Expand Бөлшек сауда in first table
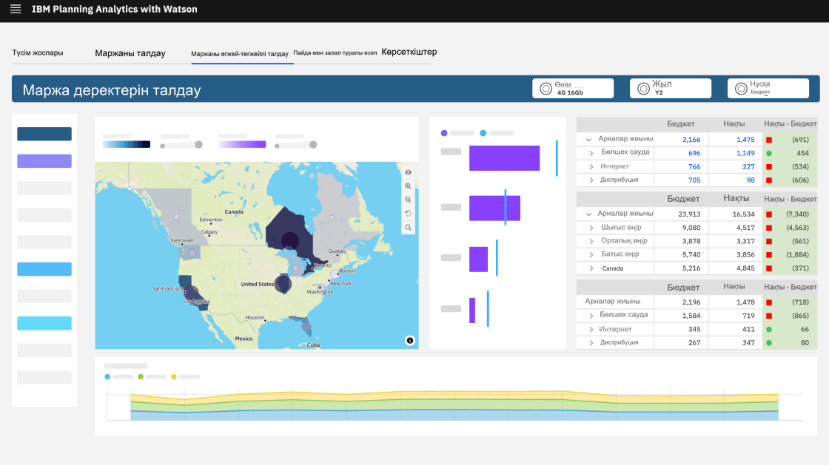This screenshot has height=465, width=829. [591, 153]
